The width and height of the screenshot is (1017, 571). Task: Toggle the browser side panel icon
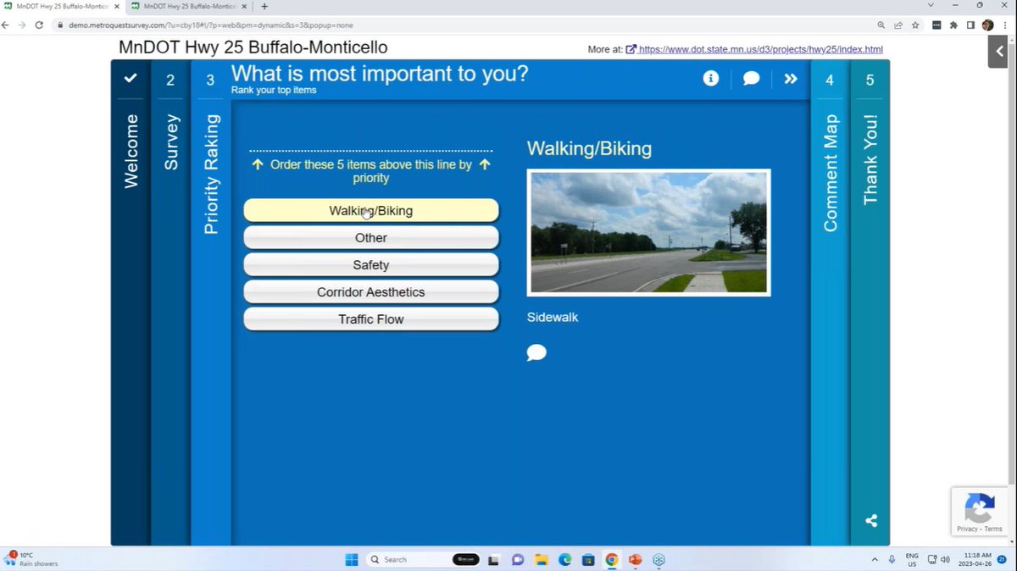click(971, 25)
